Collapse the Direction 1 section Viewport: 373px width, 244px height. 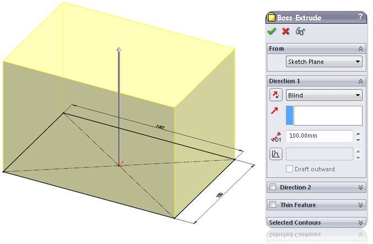(361, 82)
